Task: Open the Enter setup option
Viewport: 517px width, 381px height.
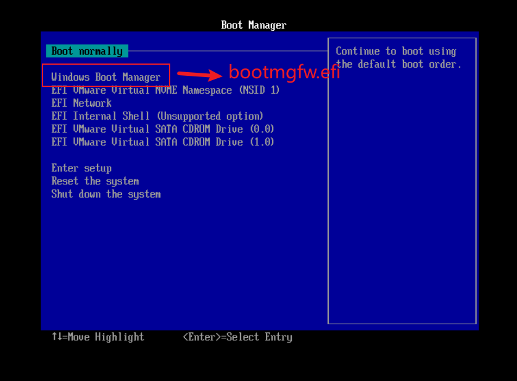Action: [x=81, y=168]
